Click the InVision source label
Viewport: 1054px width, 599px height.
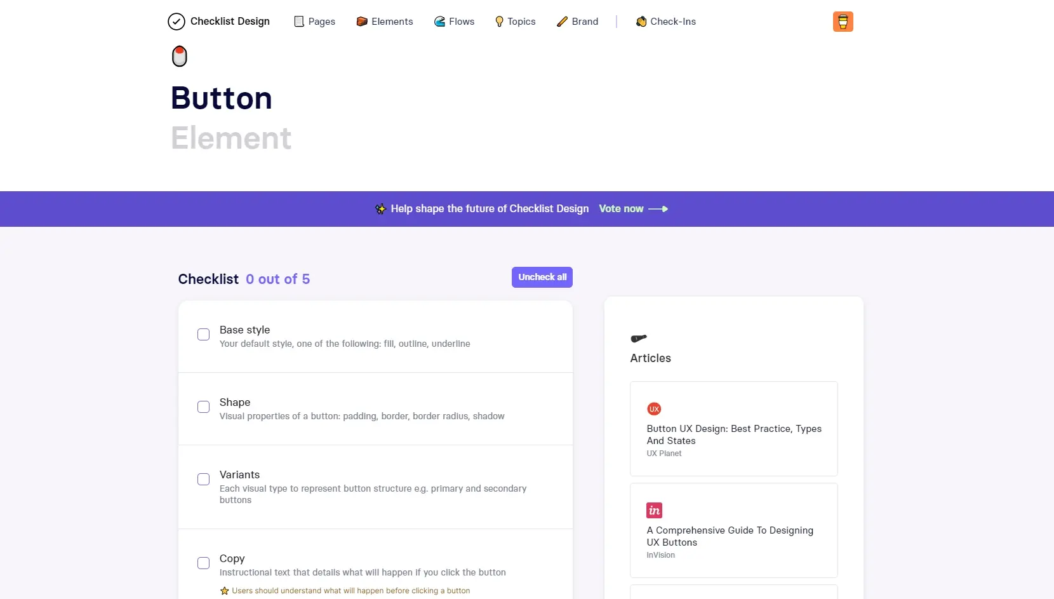[661, 555]
